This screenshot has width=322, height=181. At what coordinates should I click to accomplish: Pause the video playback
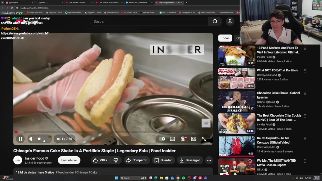point(20,139)
